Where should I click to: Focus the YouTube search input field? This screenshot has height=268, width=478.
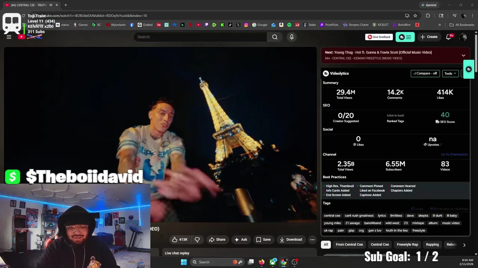click(201, 37)
